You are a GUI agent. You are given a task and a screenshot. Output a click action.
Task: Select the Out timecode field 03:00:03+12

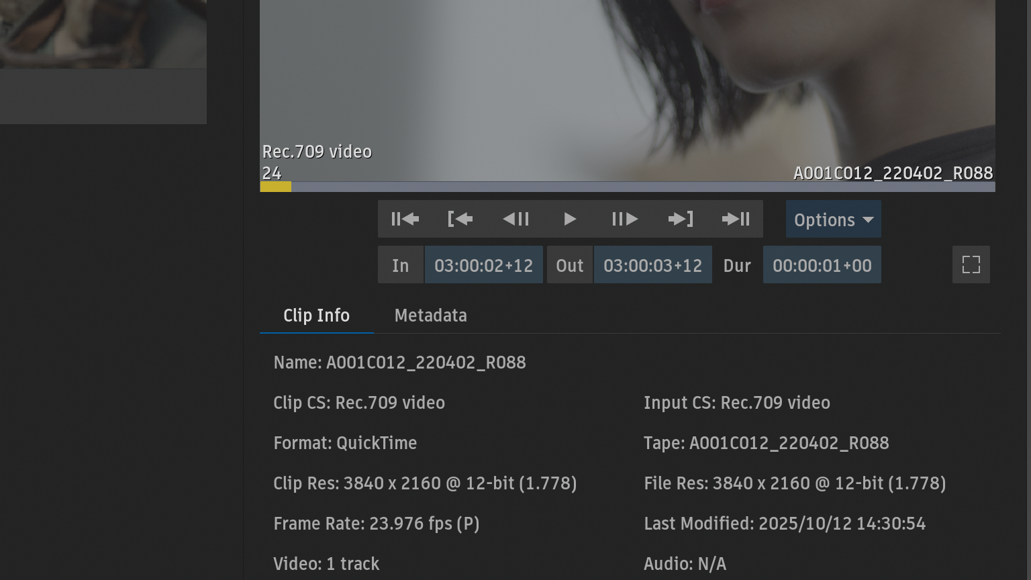[652, 265]
